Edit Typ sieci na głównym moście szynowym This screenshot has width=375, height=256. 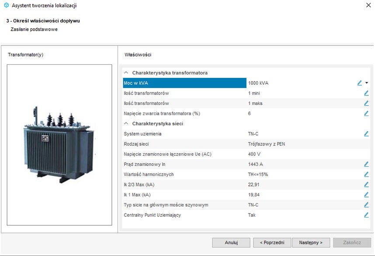366,205
